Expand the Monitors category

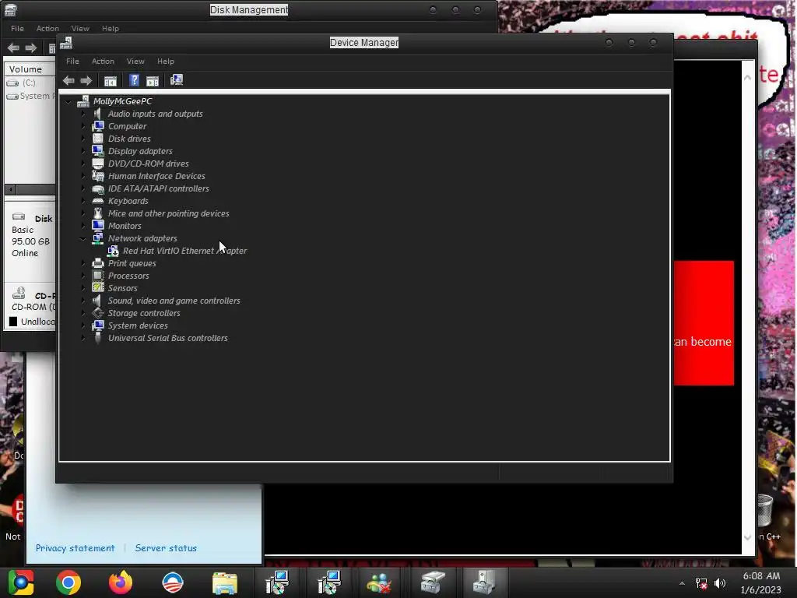(83, 226)
